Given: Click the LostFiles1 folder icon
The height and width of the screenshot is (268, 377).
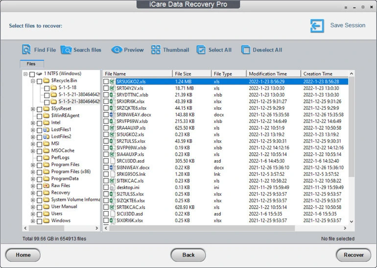Looking at the screenshot, I should coord(46,130).
